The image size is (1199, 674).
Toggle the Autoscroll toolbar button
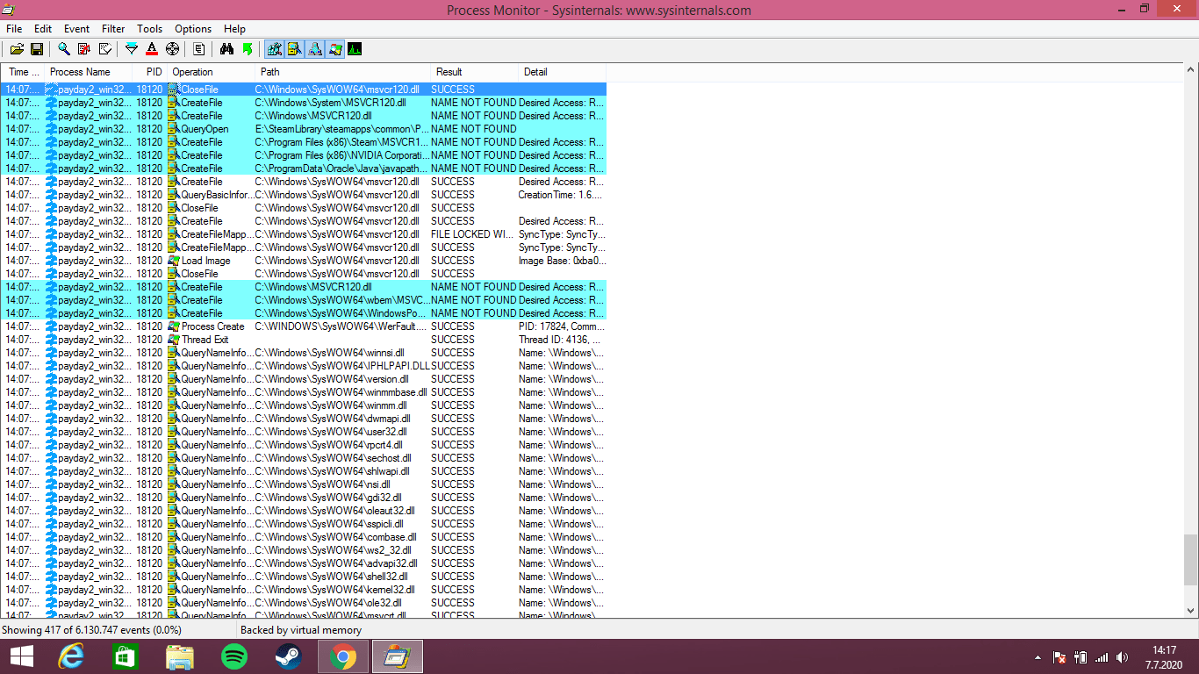[x=84, y=49]
